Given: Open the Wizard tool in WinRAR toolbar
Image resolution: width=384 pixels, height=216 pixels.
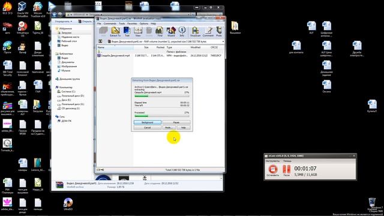Looking at the screenshot, I should click(x=171, y=32).
